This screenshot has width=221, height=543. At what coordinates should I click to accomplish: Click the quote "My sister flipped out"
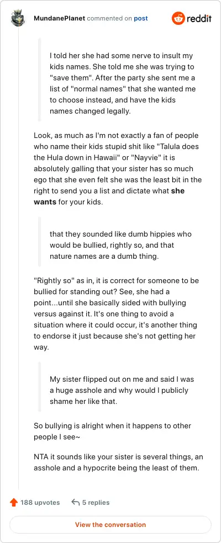122,390
